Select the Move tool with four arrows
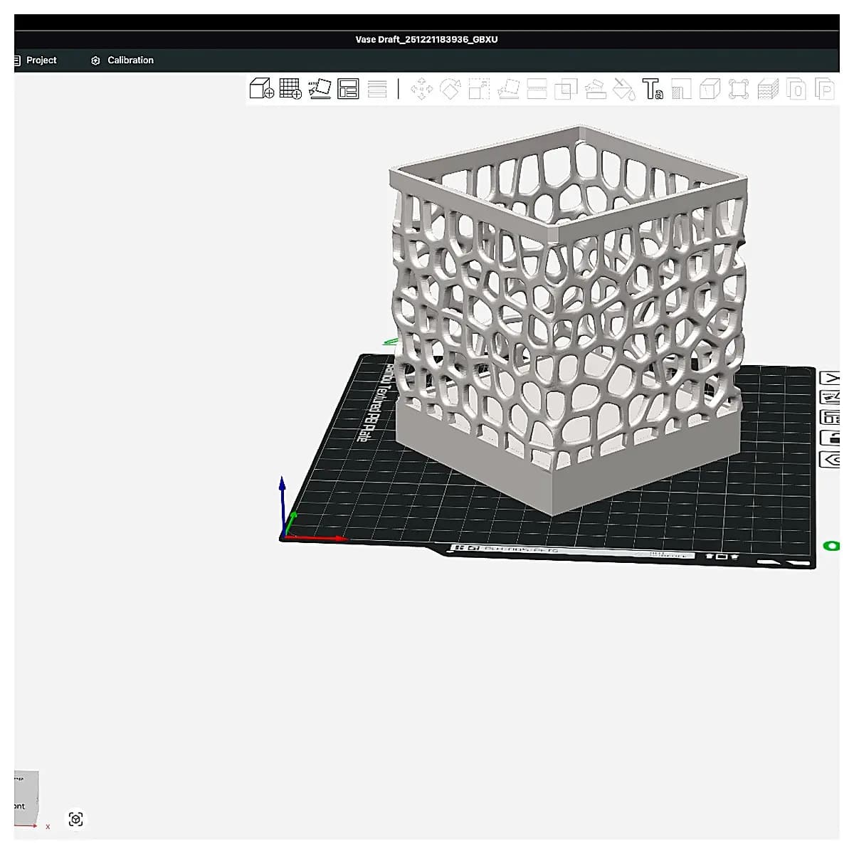This screenshot has height=854, width=854. 422,89
